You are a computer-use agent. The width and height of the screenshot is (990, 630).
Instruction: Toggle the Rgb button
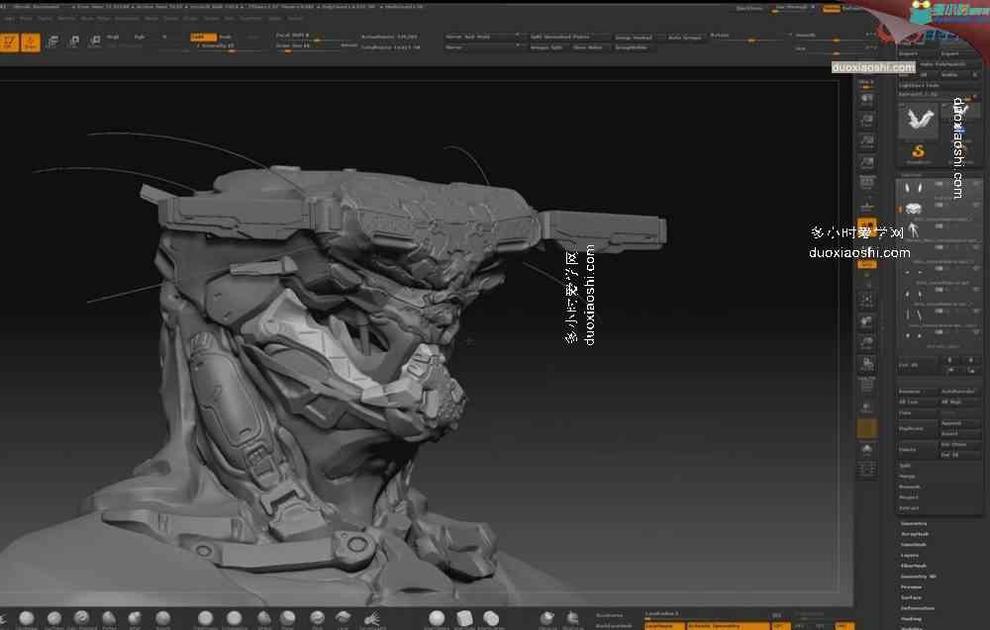(139, 38)
